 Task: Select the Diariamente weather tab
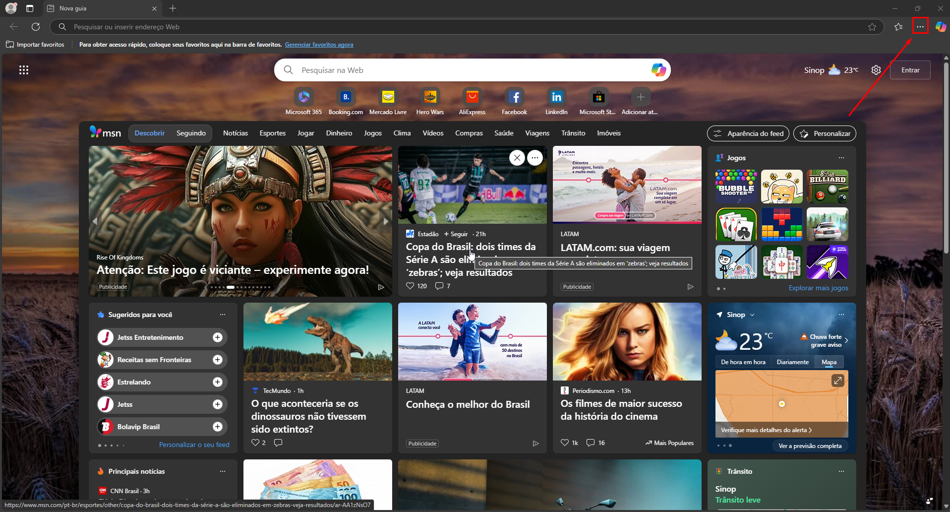pyautogui.click(x=792, y=362)
